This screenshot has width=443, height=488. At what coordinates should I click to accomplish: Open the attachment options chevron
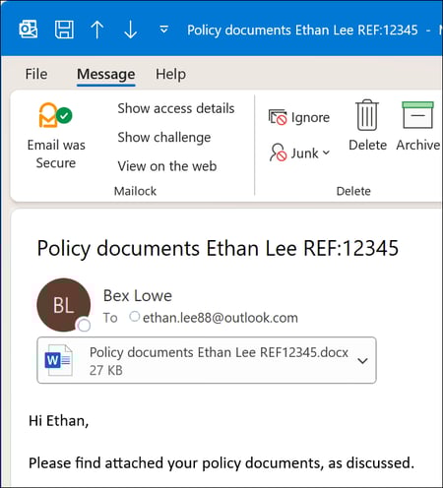coord(362,361)
